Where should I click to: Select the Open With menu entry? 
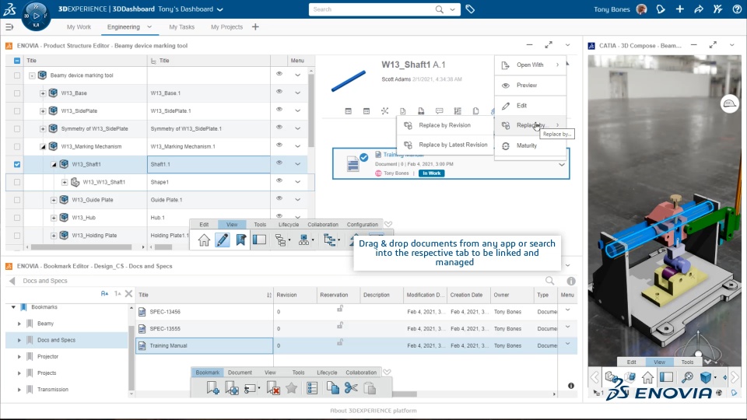click(x=530, y=65)
